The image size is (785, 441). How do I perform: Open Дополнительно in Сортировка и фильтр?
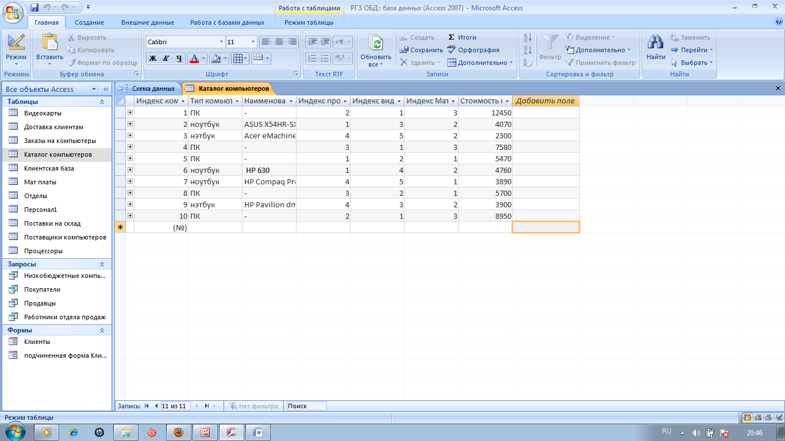tap(598, 50)
